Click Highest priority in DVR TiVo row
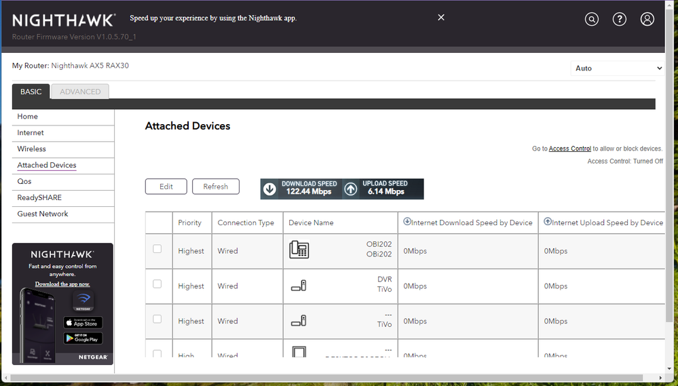678x386 pixels. point(191,286)
